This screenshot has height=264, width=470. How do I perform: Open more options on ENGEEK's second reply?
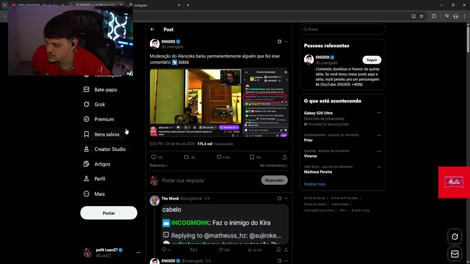pyautogui.click(x=286, y=261)
